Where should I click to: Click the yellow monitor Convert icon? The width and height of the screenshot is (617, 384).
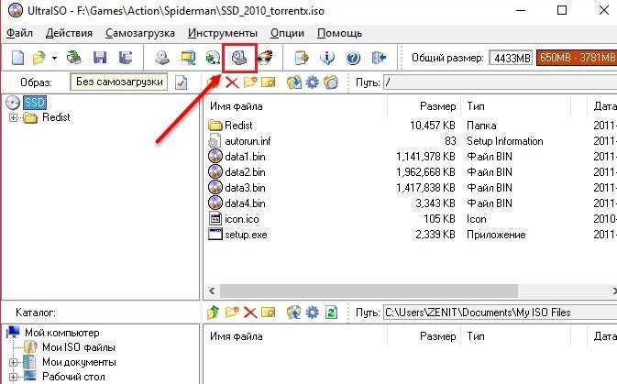(188, 58)
